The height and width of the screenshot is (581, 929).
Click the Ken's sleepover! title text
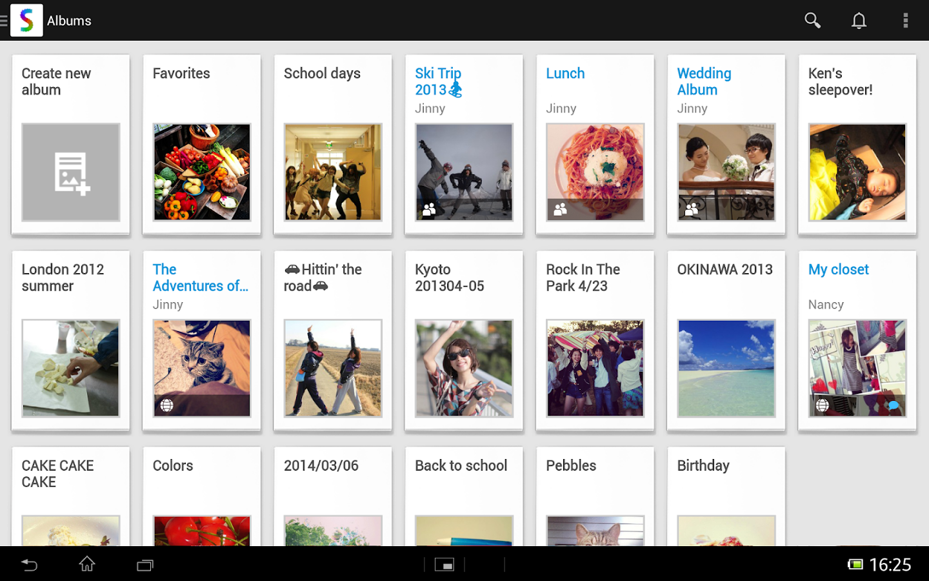tap(840, 81)
